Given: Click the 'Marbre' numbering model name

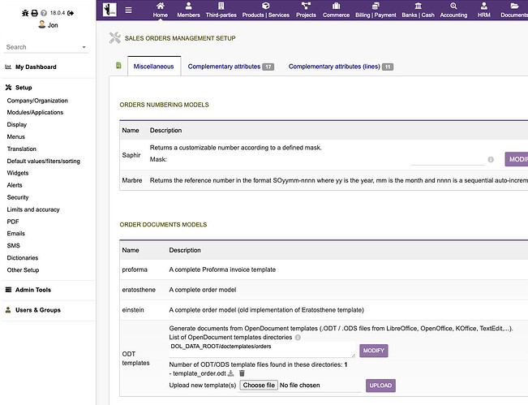Looking at the screenshot, I should 132,180.
